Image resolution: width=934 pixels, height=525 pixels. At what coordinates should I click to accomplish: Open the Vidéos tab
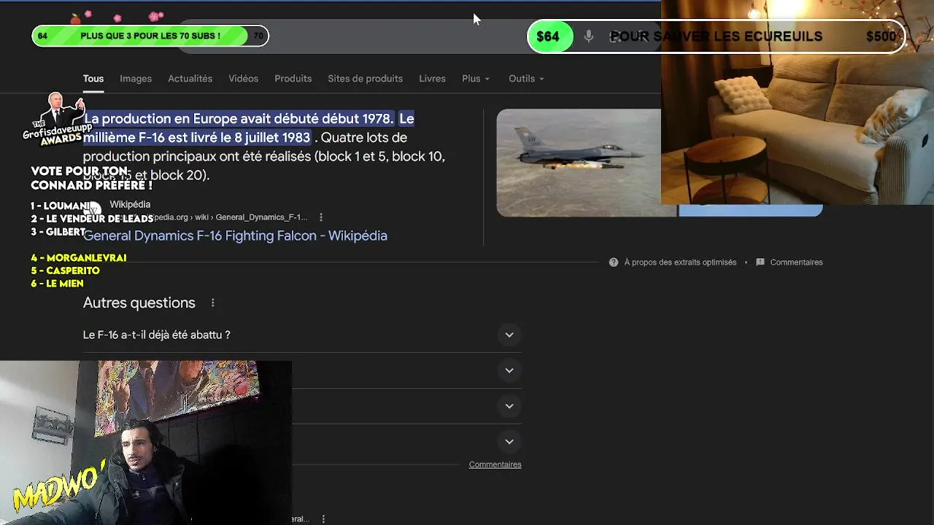[x=243, y=79]
